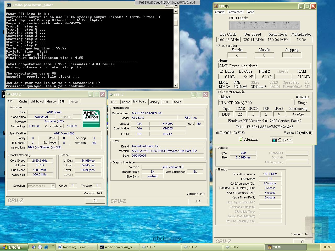Open the Cache tab in the CPU-Z processor window
Image resolution: width=335 pixels, height=251 pixels.
(23, 101)
